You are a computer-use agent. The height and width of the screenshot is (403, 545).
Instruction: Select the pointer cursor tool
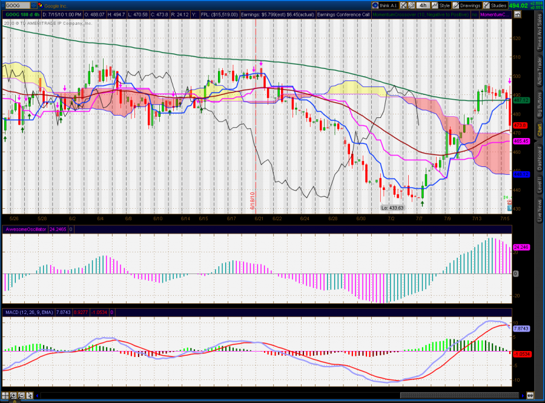point(29,395)
